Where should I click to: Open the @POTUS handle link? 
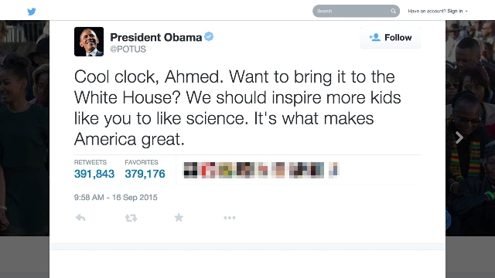128,49
